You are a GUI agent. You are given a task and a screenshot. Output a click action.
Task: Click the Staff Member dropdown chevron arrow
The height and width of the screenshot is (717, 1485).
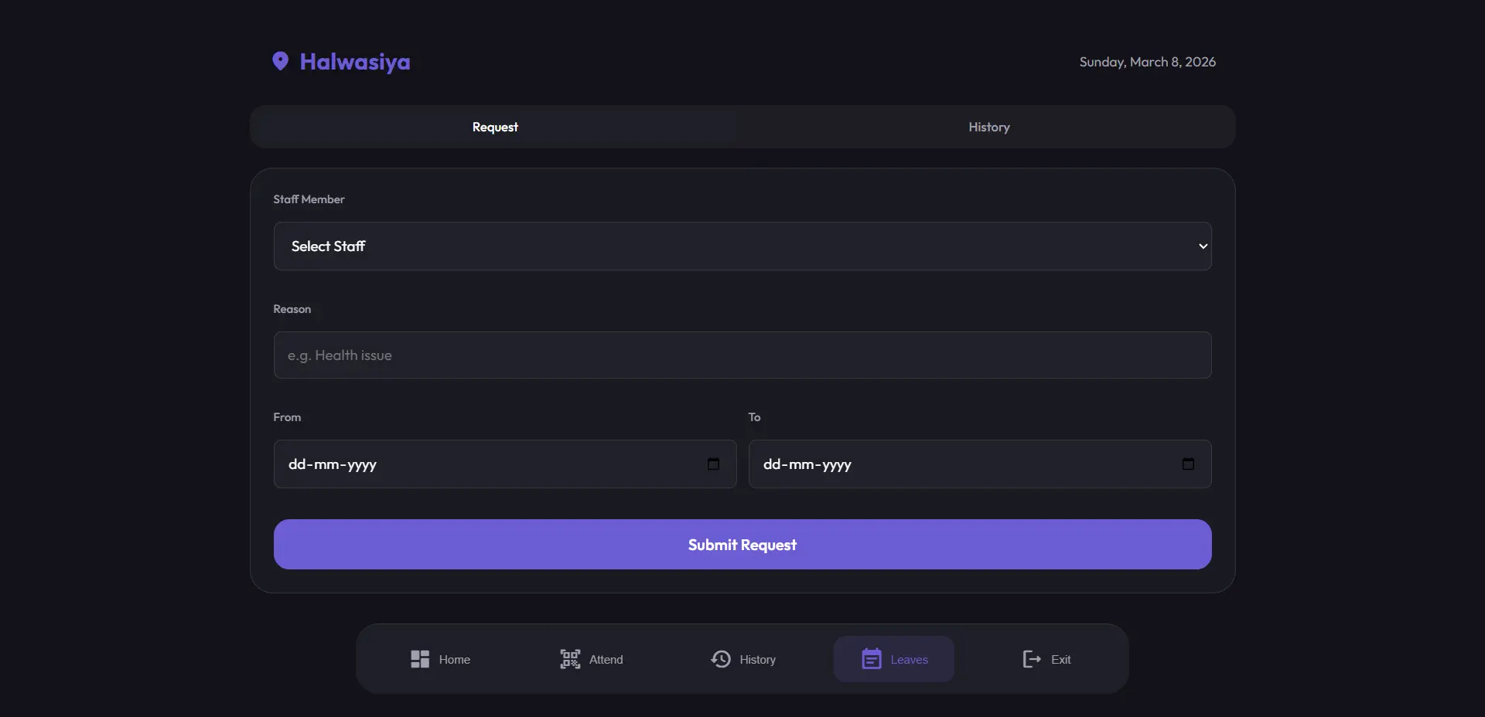tap(1203, 246)
